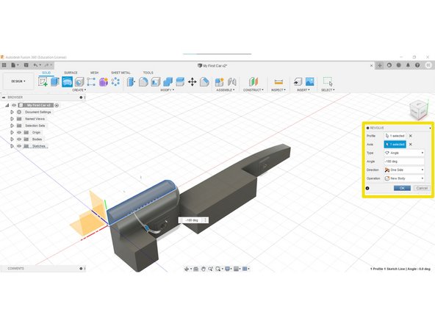Clear the Profile selection with X
The height and width of the screenshot is (326, 435).
coord(411,136)
